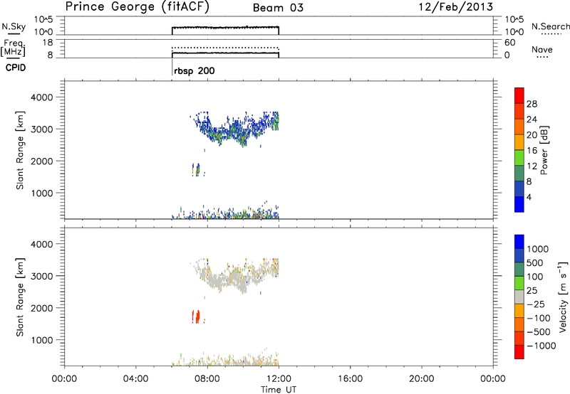Image resolution: width=570 pixels, height=394 pixels.
Task: Click the '-500' label on Velocity colorbar
Action: pos(538,331)
